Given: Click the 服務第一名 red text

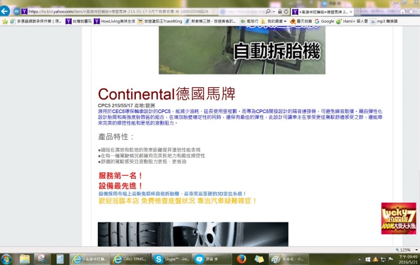Looking at the screenshot, I should click(120, 176).
